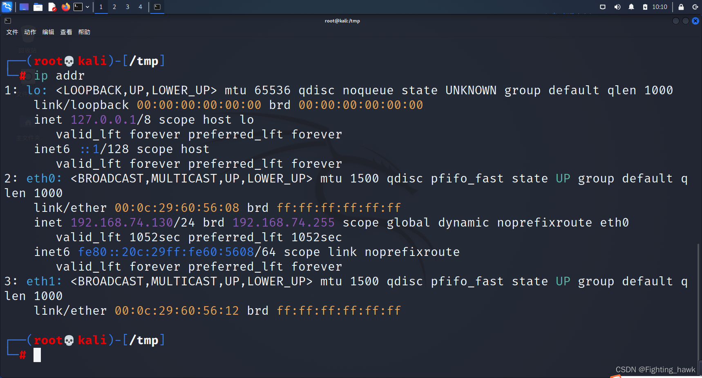Click the 'eth0:' interface name
The width and height of the screenshot is (702, 378).
[44, 178]
